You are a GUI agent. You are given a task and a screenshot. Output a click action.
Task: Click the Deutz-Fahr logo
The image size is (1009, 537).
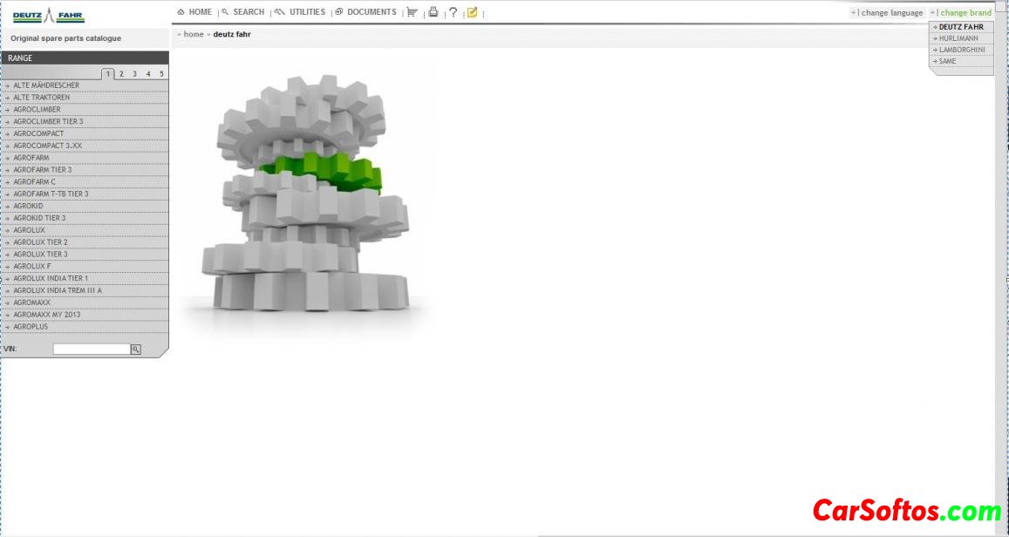coord(49,16)
